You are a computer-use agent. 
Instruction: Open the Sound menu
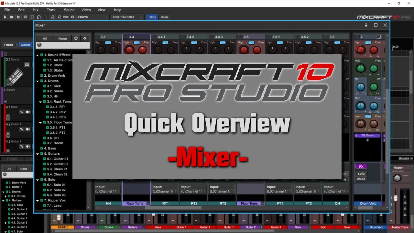point(69,10)
